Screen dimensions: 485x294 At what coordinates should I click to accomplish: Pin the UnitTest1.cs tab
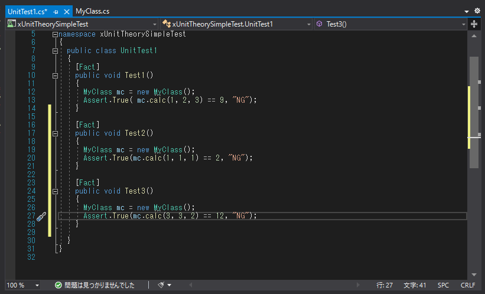[56, 12]
